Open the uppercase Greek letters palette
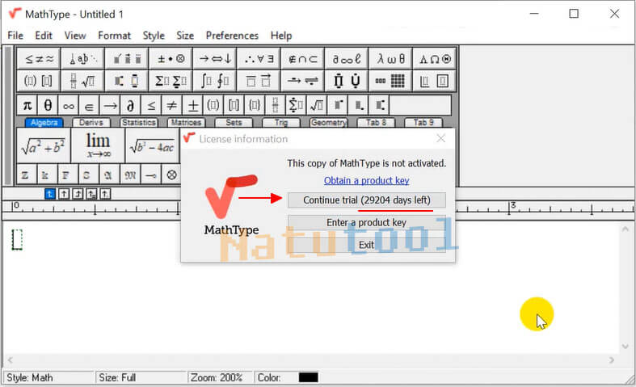This screenshot has width=636, height=387. tap(435, 59)
